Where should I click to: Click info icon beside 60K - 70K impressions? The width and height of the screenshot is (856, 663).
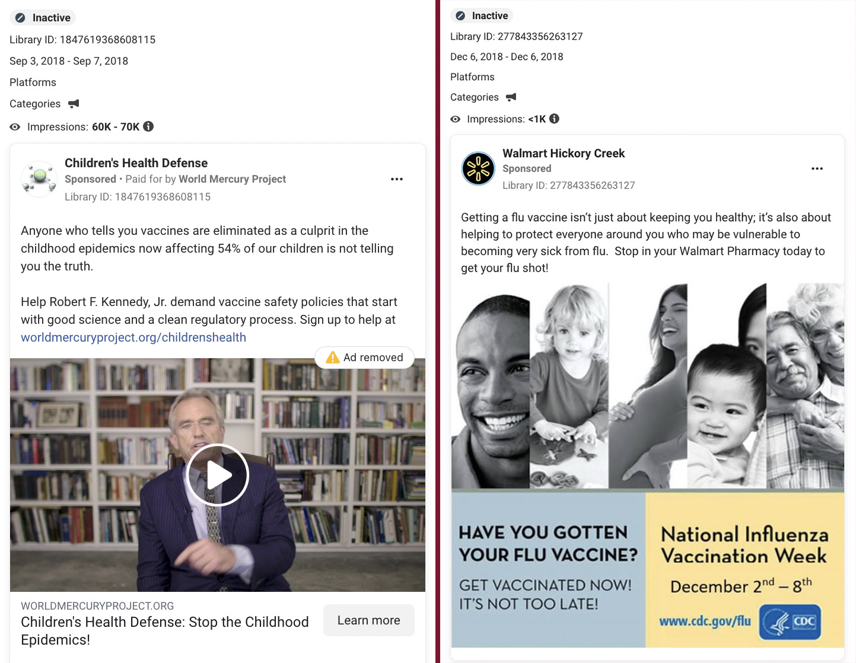(148, 126)
